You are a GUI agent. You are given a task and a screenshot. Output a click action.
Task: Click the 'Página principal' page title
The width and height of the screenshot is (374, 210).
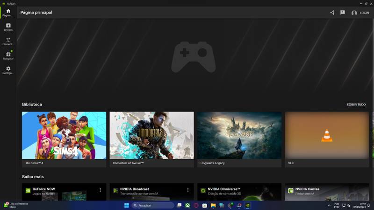coord(36,13)
